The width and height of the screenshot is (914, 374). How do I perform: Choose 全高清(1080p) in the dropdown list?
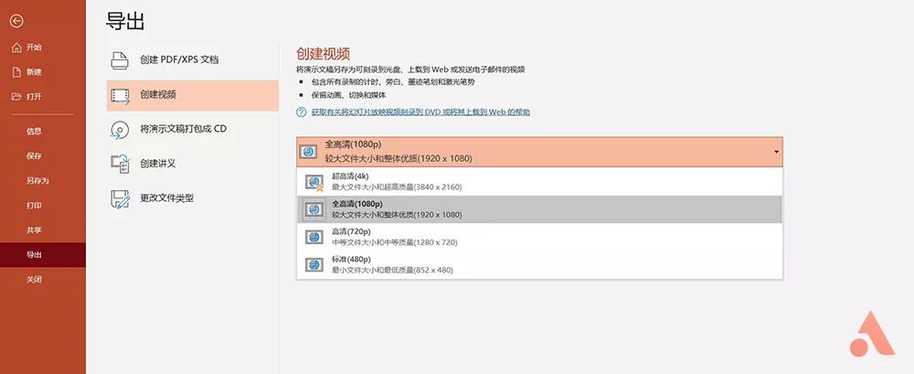pyautogui.click(x=539, y=209)
